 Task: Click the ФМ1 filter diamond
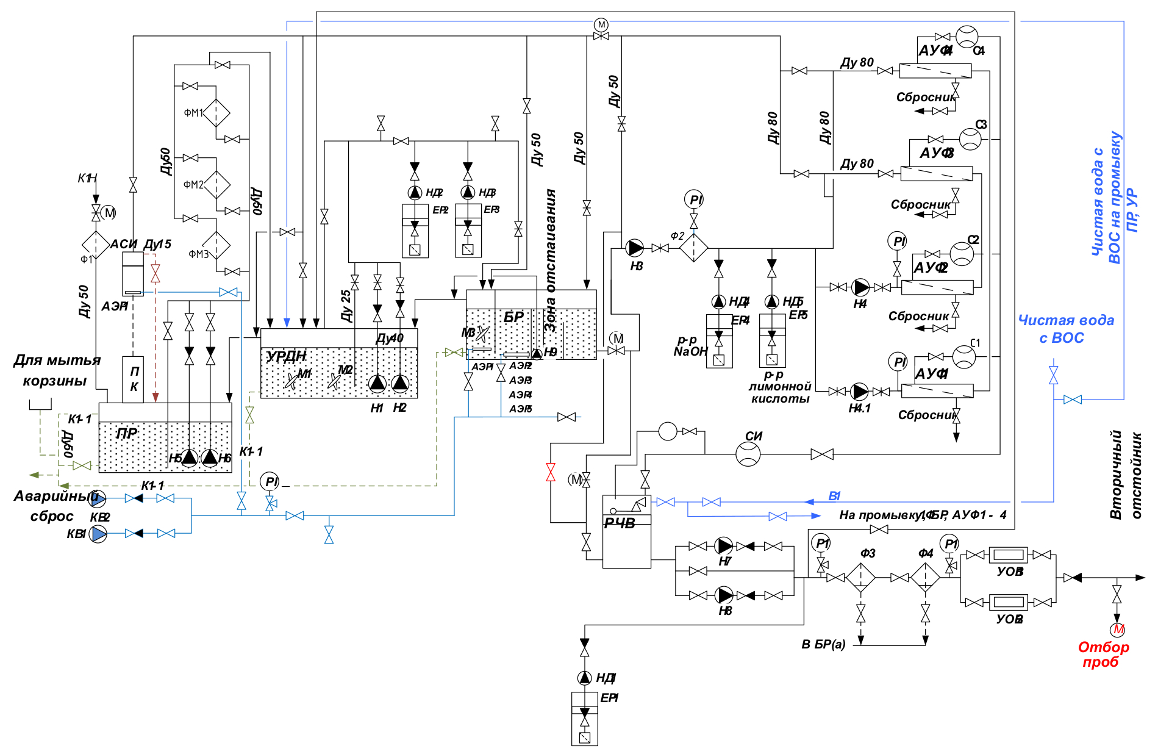(216, 113)
